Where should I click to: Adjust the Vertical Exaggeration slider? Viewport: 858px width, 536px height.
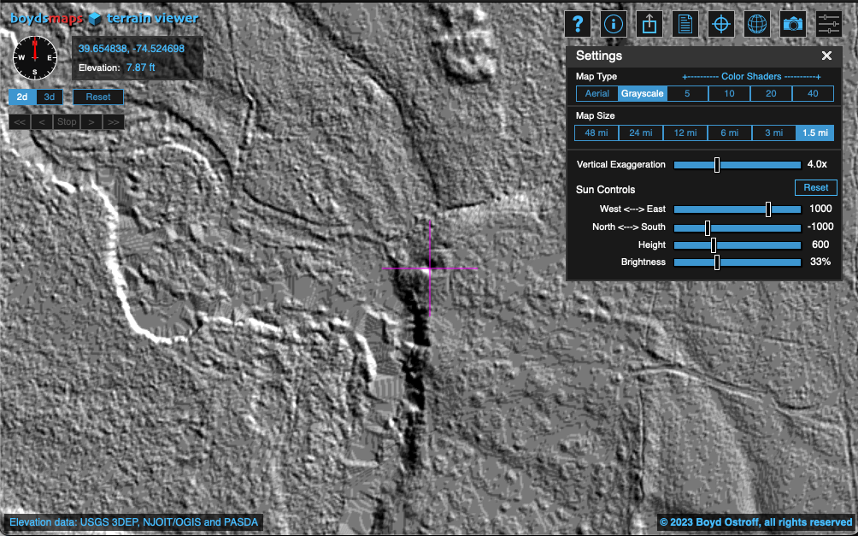[x=717, y=164]
